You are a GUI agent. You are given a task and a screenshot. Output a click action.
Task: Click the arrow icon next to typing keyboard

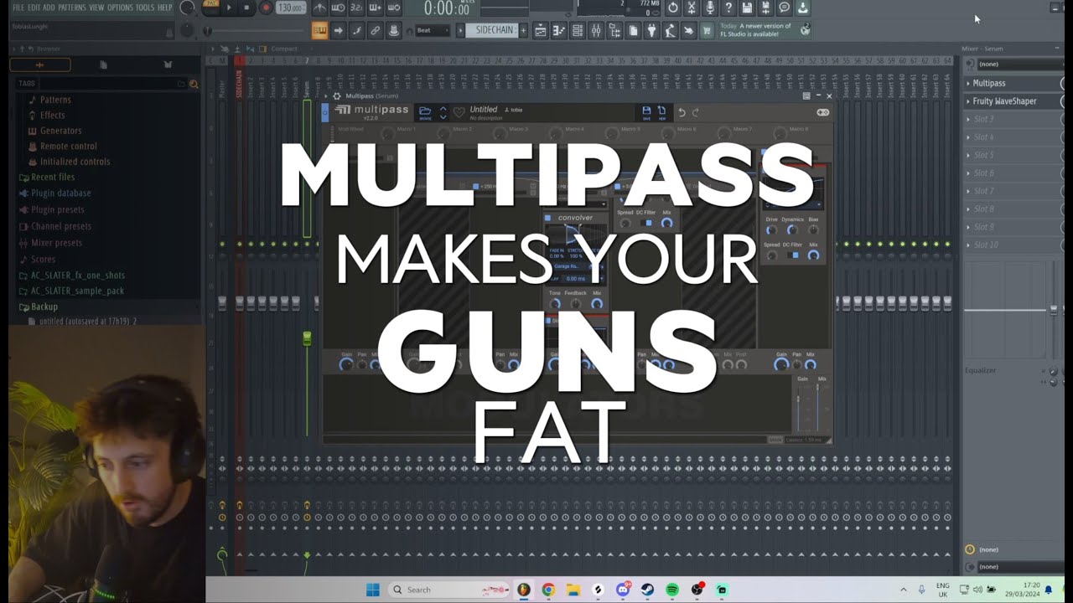point(338,30)
